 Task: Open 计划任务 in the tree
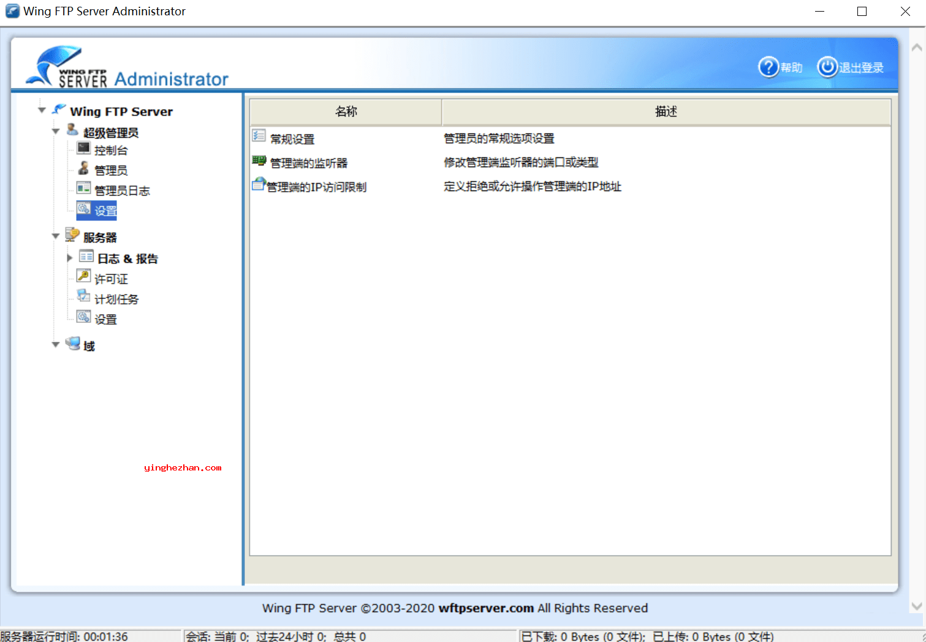116,299
